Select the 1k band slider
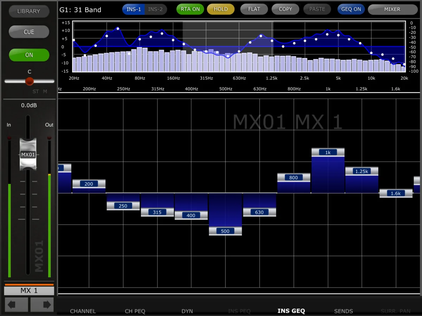The image size is (422, 316). pyautogui.click(x=328, y=152)
